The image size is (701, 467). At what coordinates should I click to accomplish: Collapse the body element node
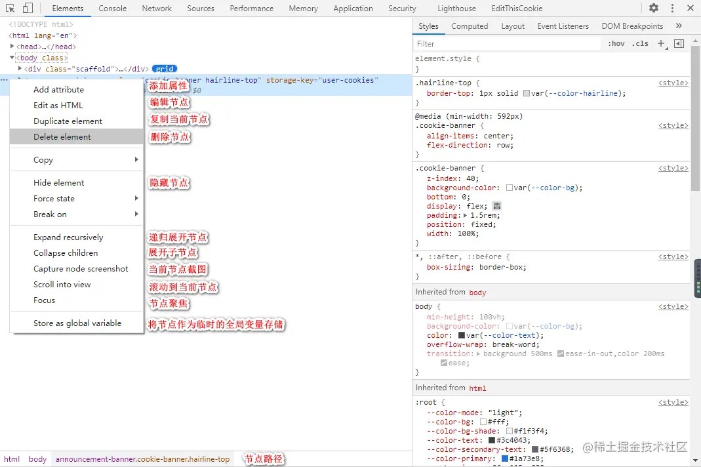pos(12,57)
